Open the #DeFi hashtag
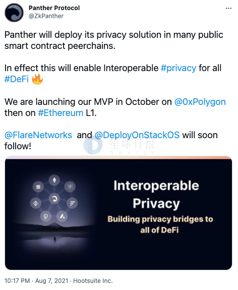 17,79
